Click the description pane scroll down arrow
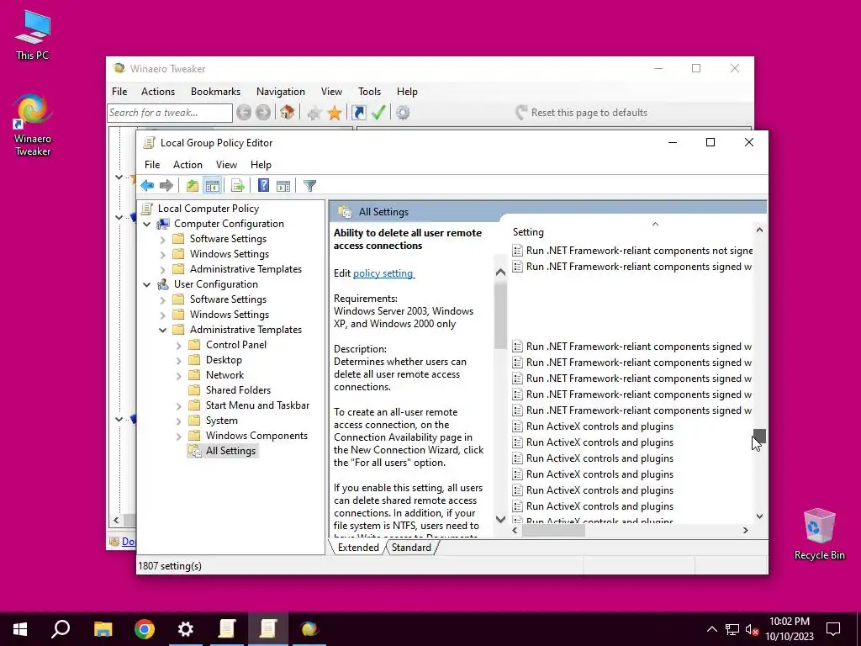The height and width of the screenshot is (646, 861). click(x=500, y=519)
